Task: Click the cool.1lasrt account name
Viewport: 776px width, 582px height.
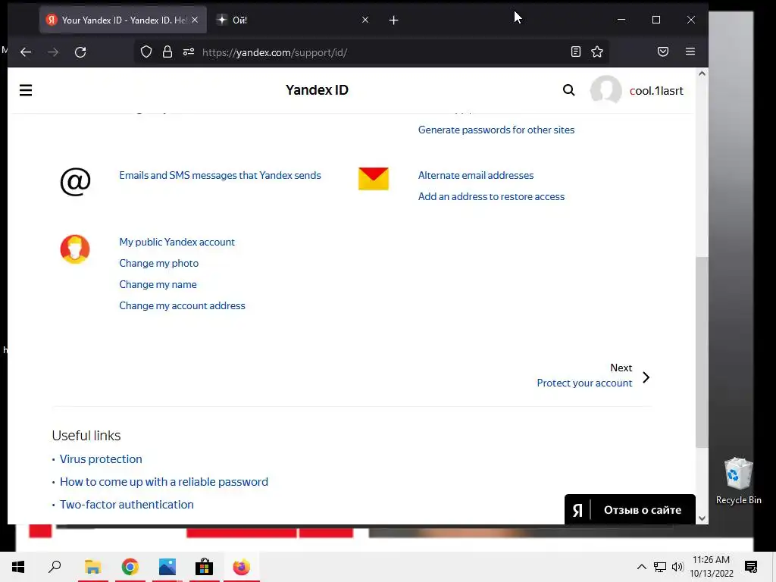Action: pos(656,91)
